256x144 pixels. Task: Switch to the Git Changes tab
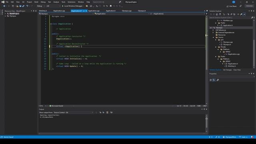point(227,70)
